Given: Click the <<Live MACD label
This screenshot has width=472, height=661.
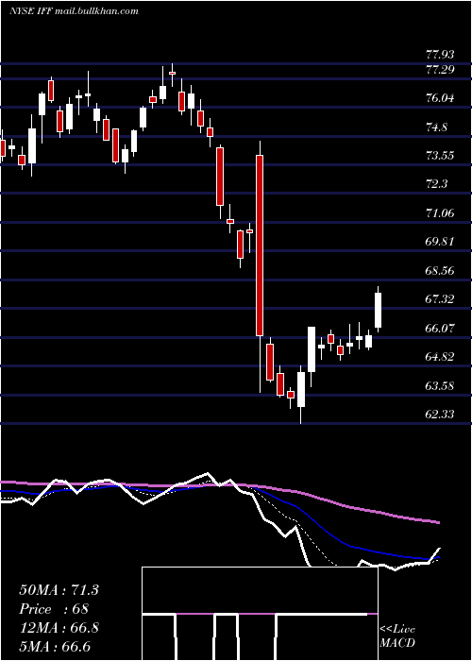Looking at the screenshot, I should click(397, 636).
